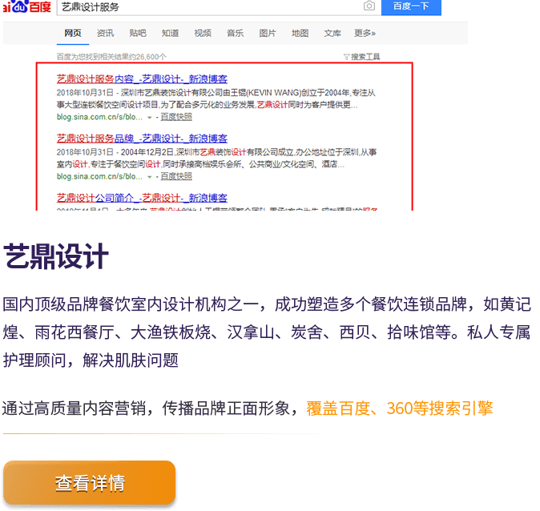This screenshot has width=540, height=511.
Task: Click orange text 覆盖百度、360等搜索引擎
Action: point(400,408)
